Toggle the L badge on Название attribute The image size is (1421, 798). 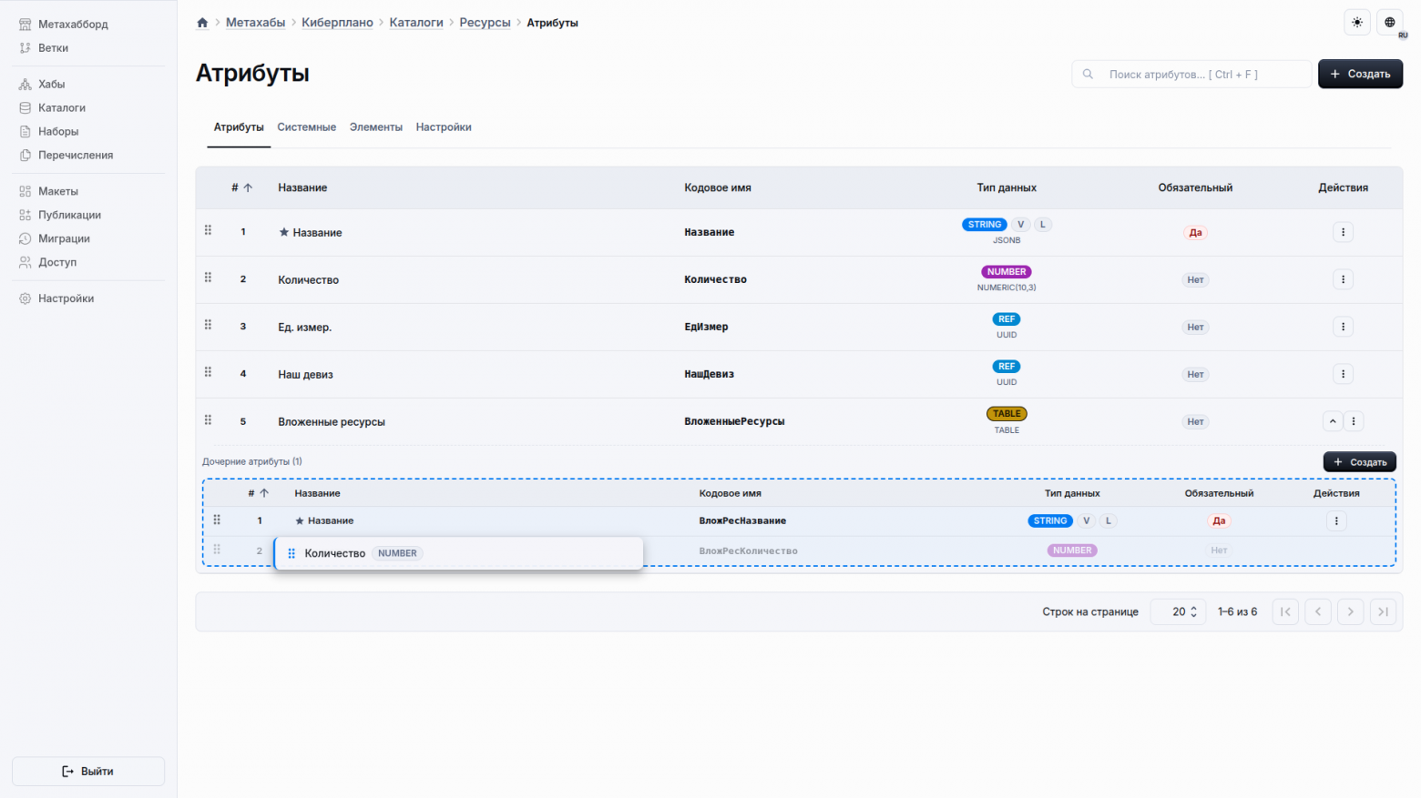(x=1043, y=225)
